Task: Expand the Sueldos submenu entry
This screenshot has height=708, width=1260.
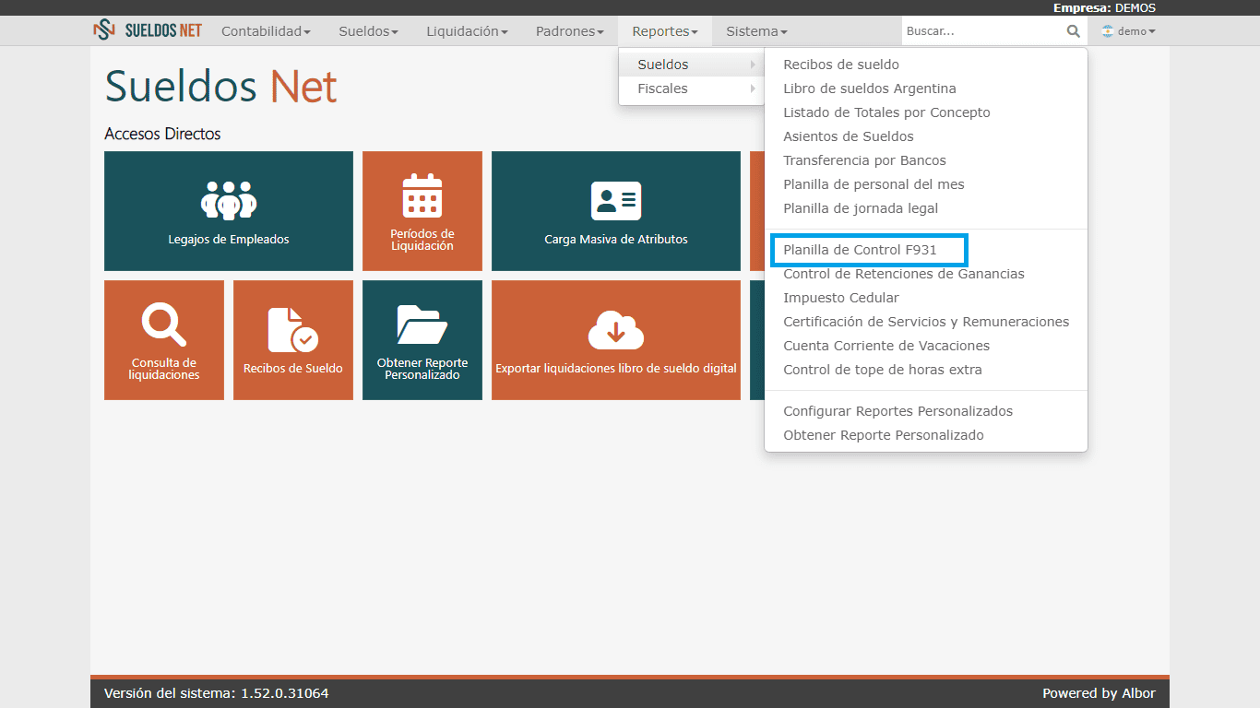Action: (x=692, y=65)
